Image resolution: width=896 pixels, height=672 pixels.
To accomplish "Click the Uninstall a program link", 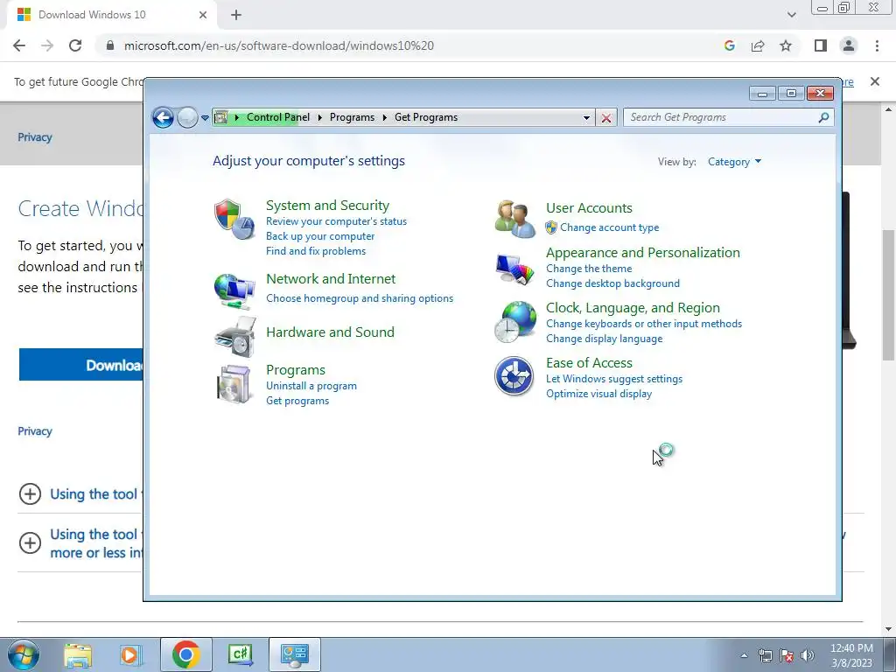I will (311, 386).
